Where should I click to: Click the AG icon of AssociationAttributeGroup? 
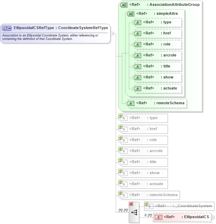[124, 5]
